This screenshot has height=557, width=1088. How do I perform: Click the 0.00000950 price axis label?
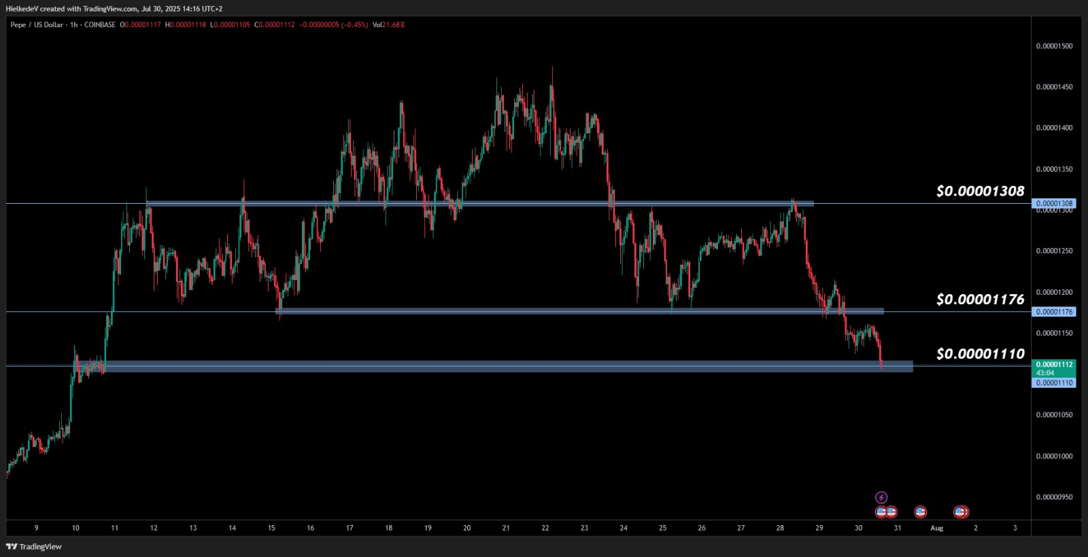[x=1054, y=497]
